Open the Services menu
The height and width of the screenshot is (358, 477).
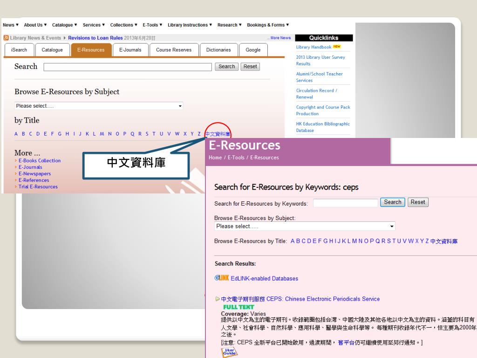(x=94, y=25)
